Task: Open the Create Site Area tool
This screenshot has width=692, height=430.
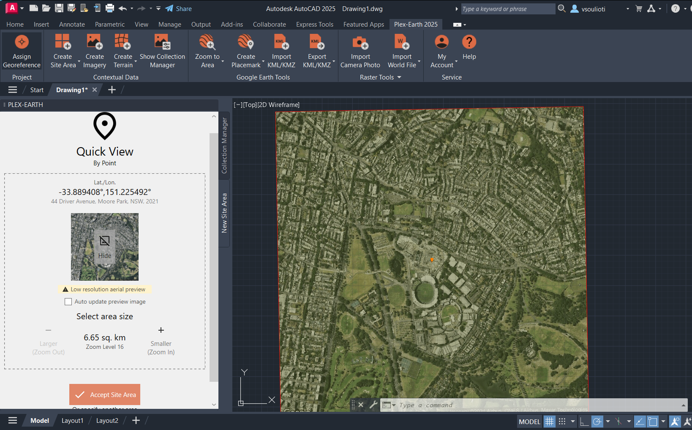Action: (x=63, y=51)
